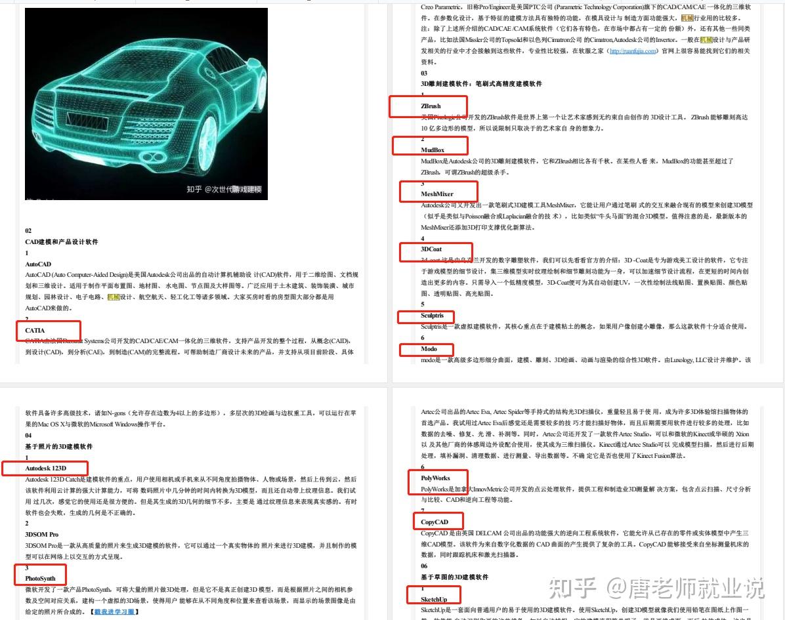Click the MudBox heading
The image size is (785, 620).
point(433,150)
